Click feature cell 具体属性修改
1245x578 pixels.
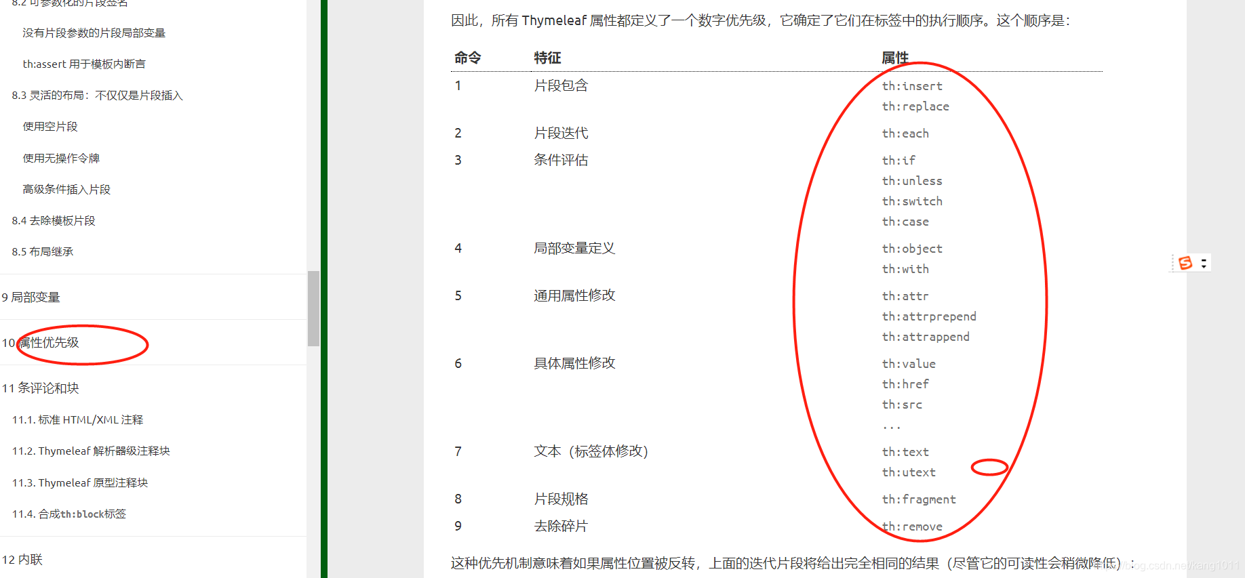574,363
